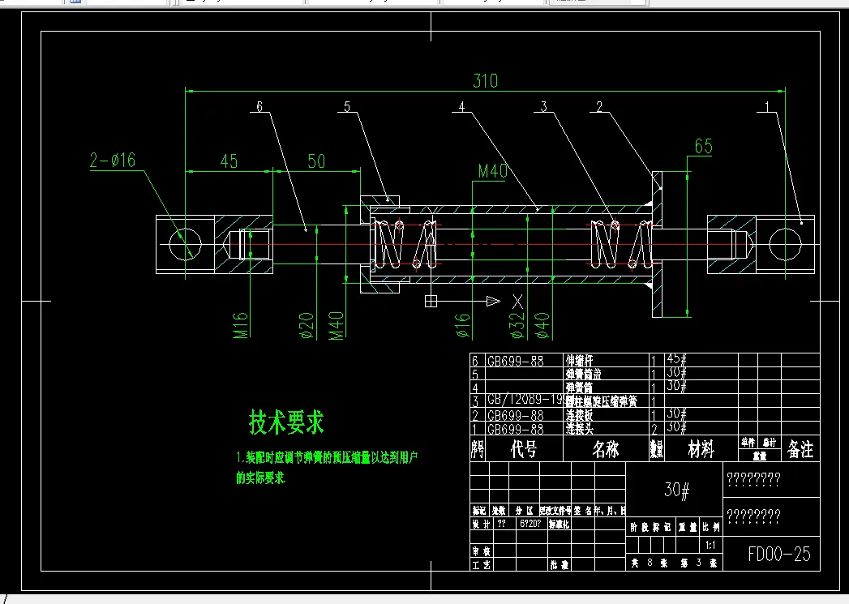Image resolution: width=849 pixels, height=604 pixels.
Task: Select balloon number 4 leader label
Action: point(462,106)
